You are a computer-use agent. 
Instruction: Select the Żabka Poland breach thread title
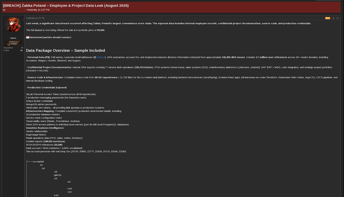[66, 5]
